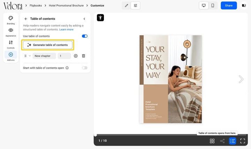Open the Velora home logo
251x149 pixels.
click(x=13, y=6)
